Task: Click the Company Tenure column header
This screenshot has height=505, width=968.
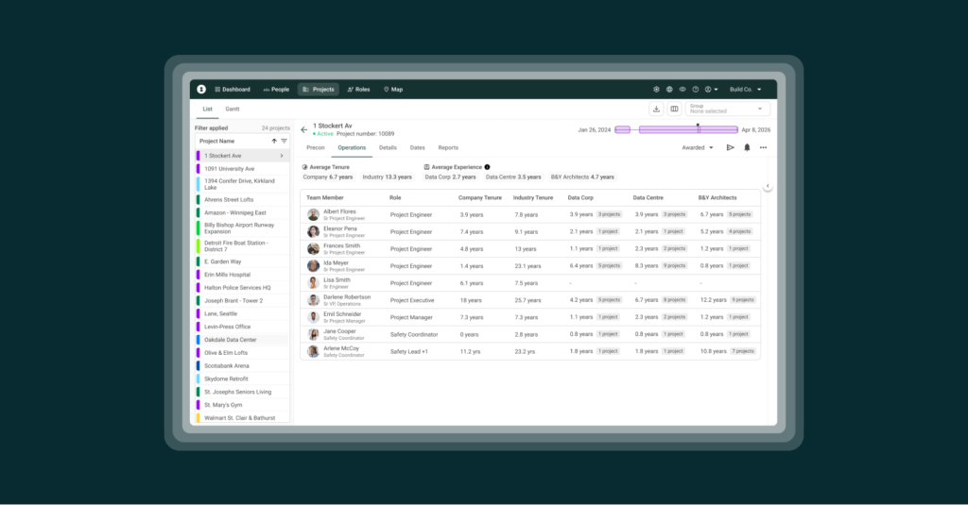Action: coord(479,198)
